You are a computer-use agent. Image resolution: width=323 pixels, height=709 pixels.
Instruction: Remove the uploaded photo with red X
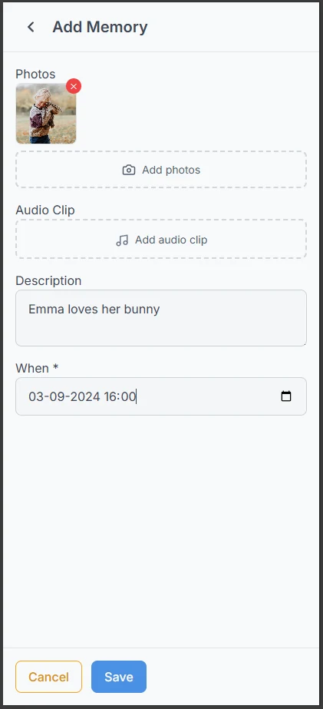point(74,86)
